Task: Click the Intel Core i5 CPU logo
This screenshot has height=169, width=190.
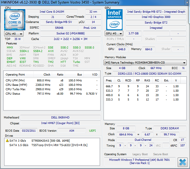Action: click(x=15, y=20)
